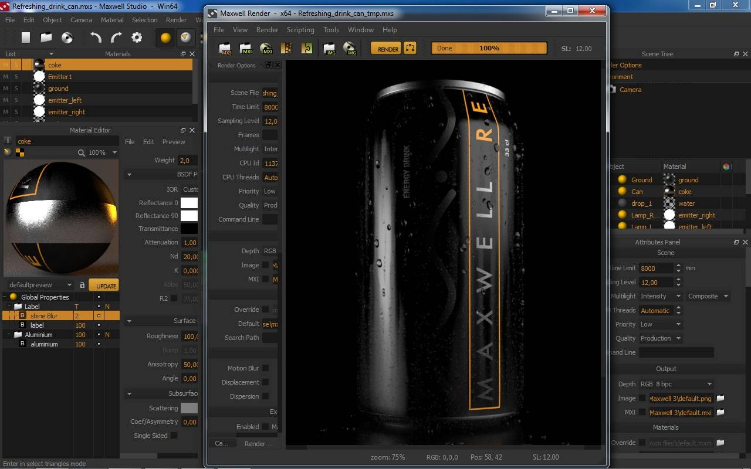This screenshot has width=751, height=469.
Task: Create a new scene in Maxwell Studio
Action: pyautogui.click(x=26, y=38)
